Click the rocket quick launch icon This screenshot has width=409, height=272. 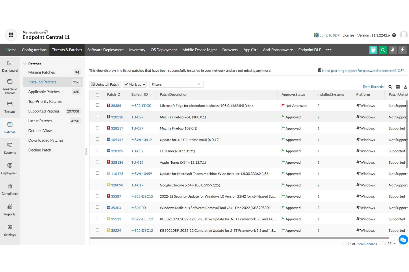point(393,50)
